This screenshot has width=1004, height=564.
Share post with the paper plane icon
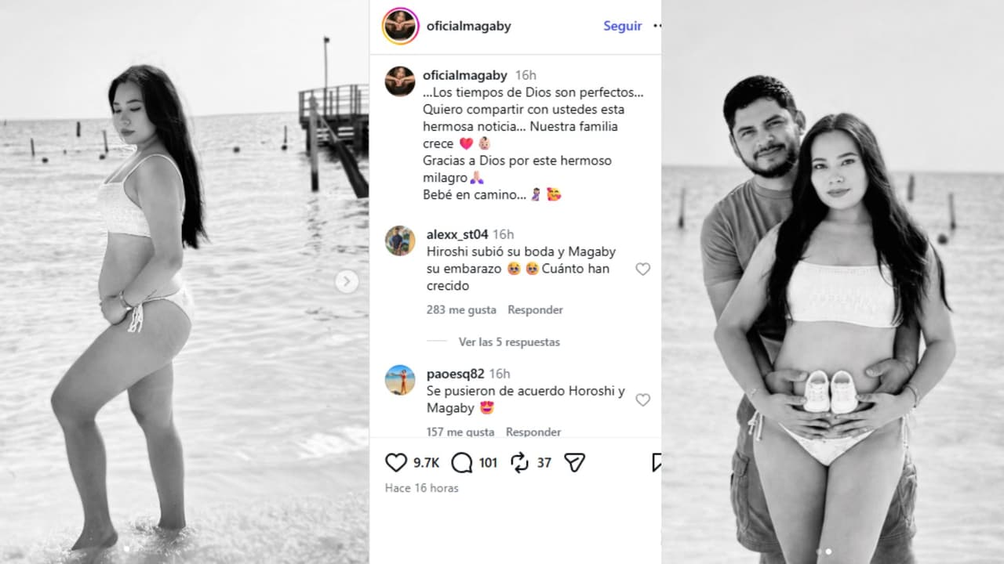click(575, 463)
